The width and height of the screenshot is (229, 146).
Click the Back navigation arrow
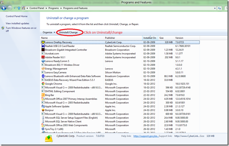point(4,8)
